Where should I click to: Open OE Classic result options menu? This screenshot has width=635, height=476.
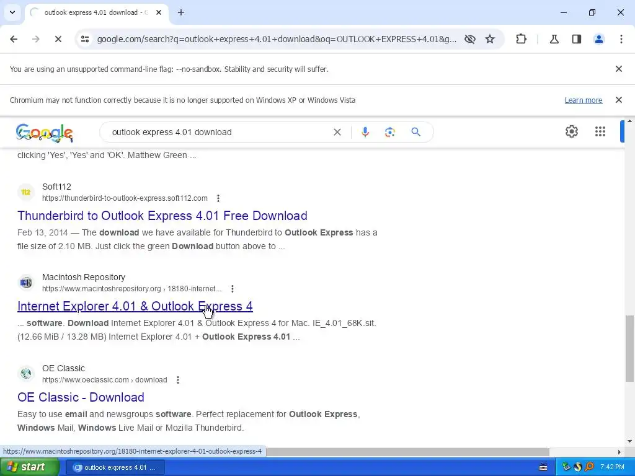[x=178, y=380]
